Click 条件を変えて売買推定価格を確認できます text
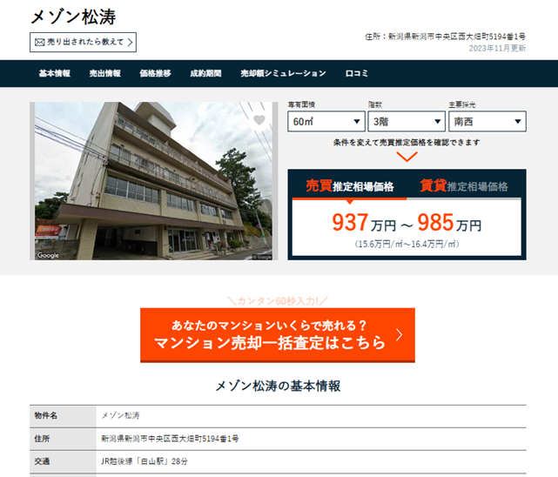This screenshot has height=477, width=558. 407,143
